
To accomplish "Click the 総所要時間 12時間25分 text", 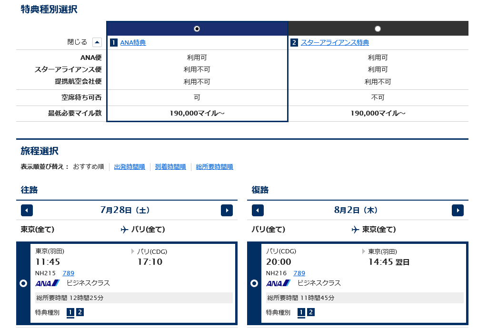I will tap(70, 298).
